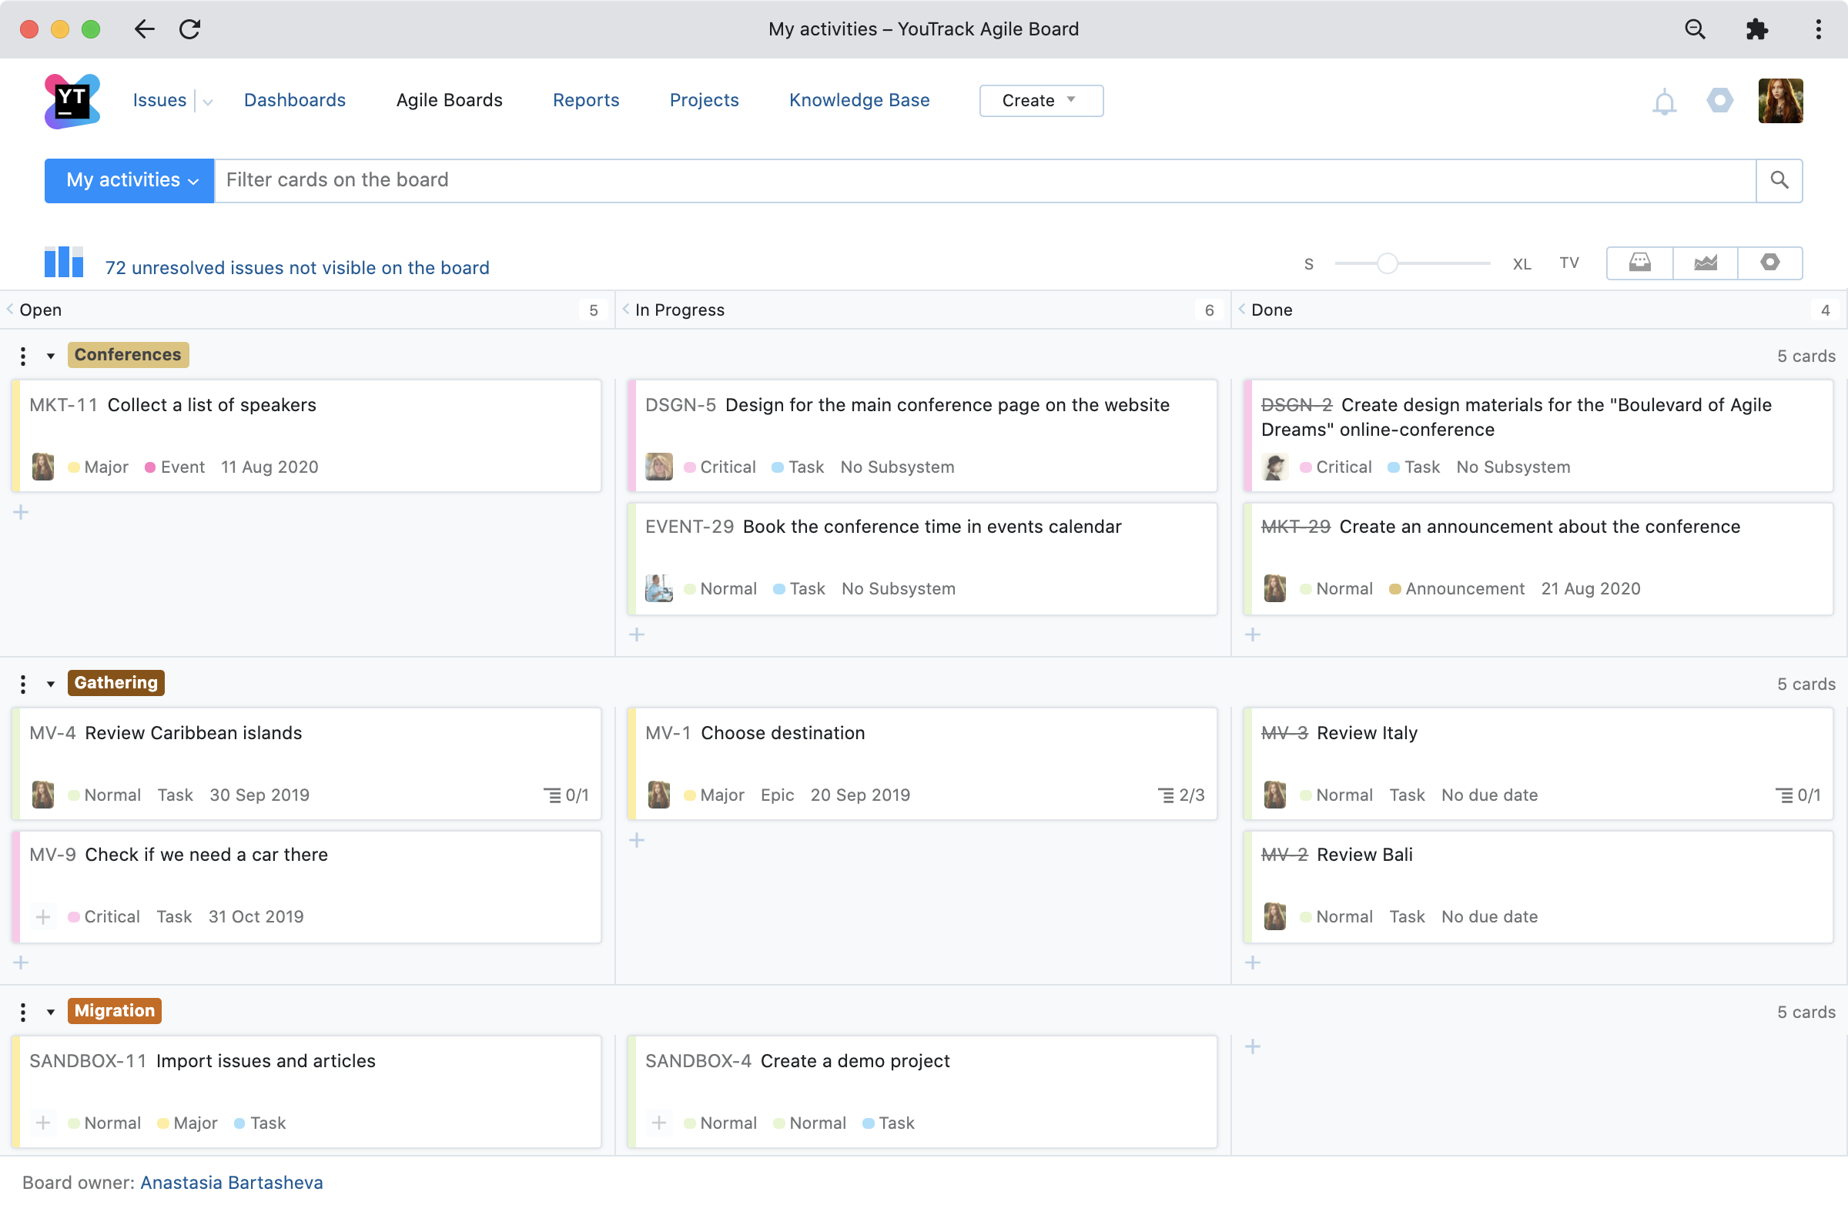
Task: Click 72 unresolved issues link
Action: point(297,268)
